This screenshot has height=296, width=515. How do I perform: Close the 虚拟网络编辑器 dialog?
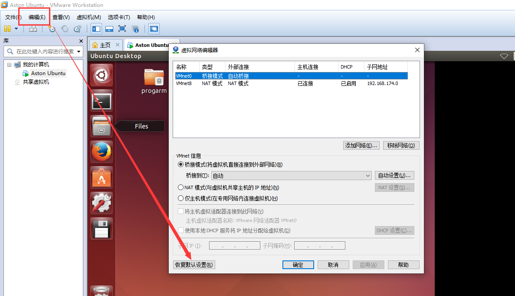[x=417, y=50]
